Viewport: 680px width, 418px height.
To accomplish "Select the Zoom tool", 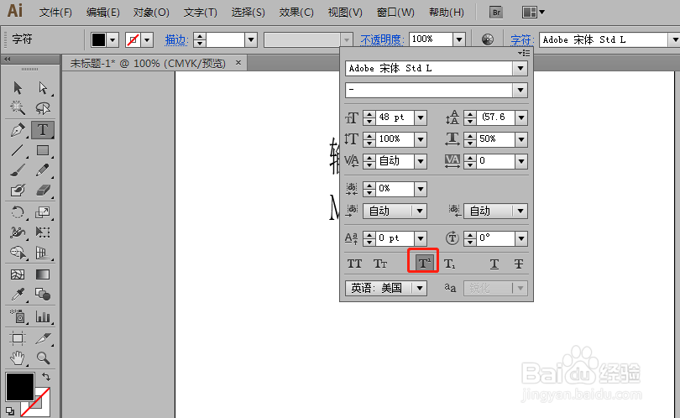I will tap(43, 358).
